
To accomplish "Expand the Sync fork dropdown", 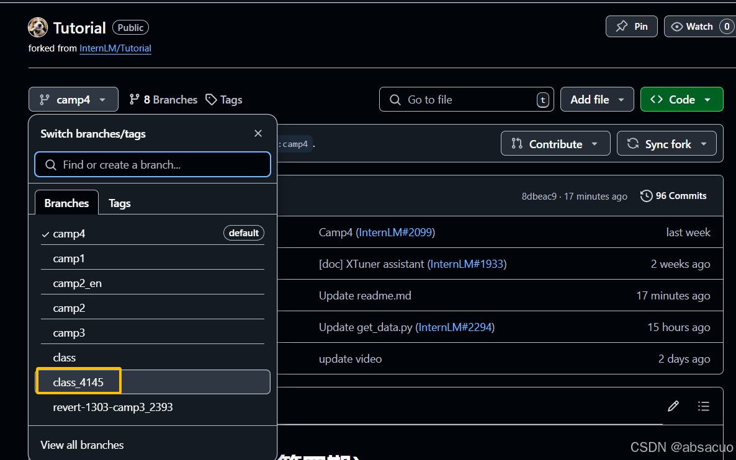I will pyautogui.click(x=666, y=144).
